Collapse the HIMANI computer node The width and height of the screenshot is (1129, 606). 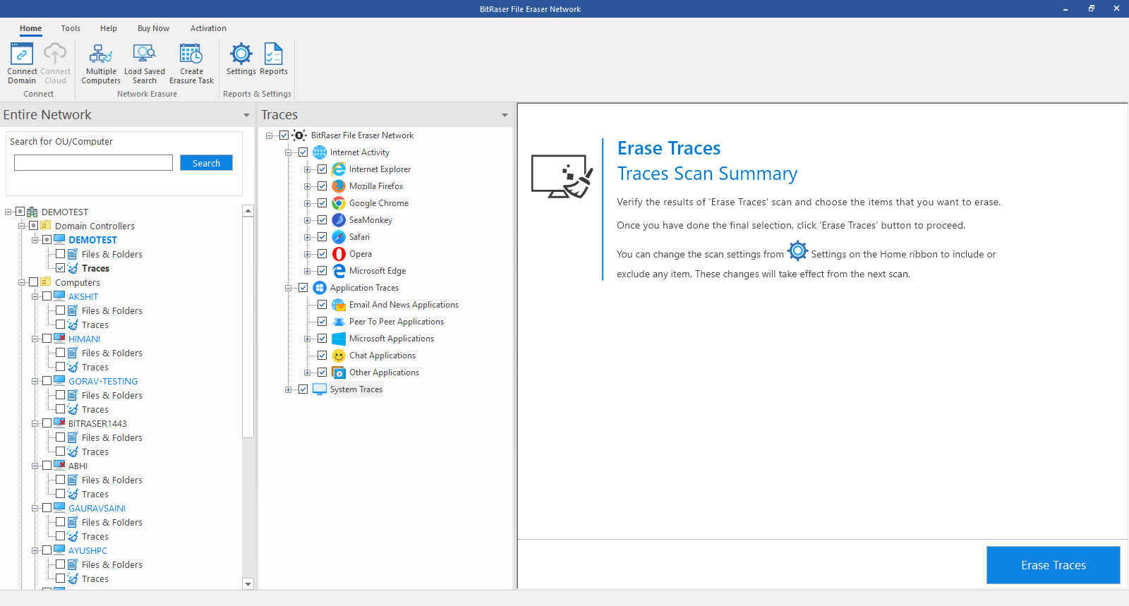pos(35,339)
